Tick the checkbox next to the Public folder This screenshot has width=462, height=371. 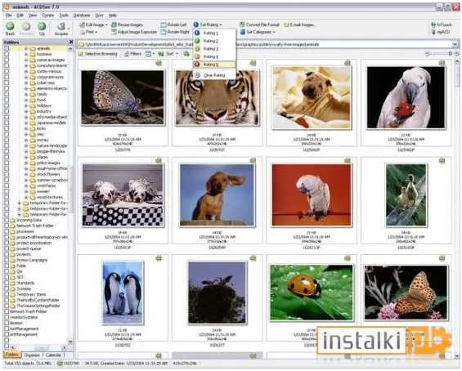coord(7,266)
